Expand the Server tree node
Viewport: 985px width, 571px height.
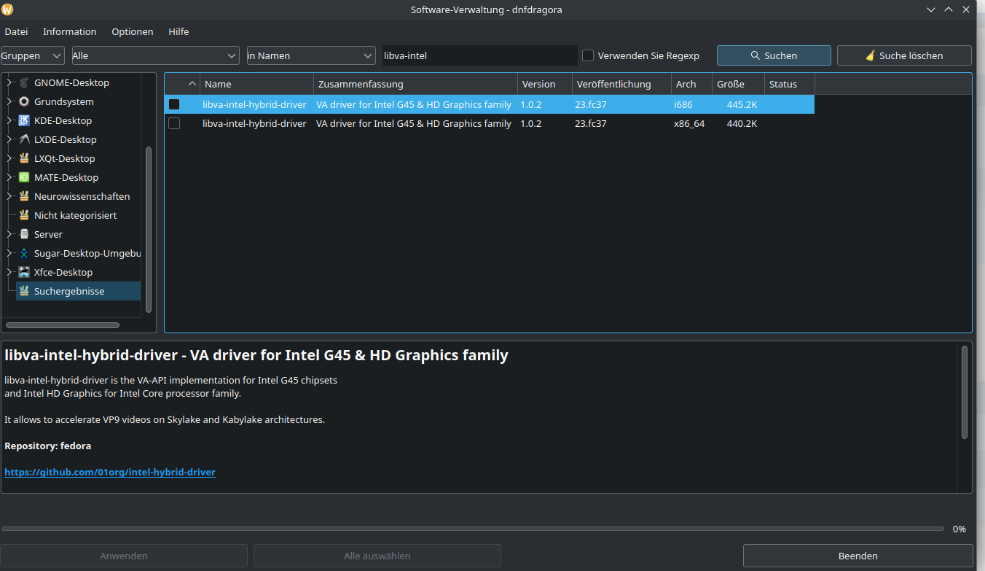click(x=9, y=234)
